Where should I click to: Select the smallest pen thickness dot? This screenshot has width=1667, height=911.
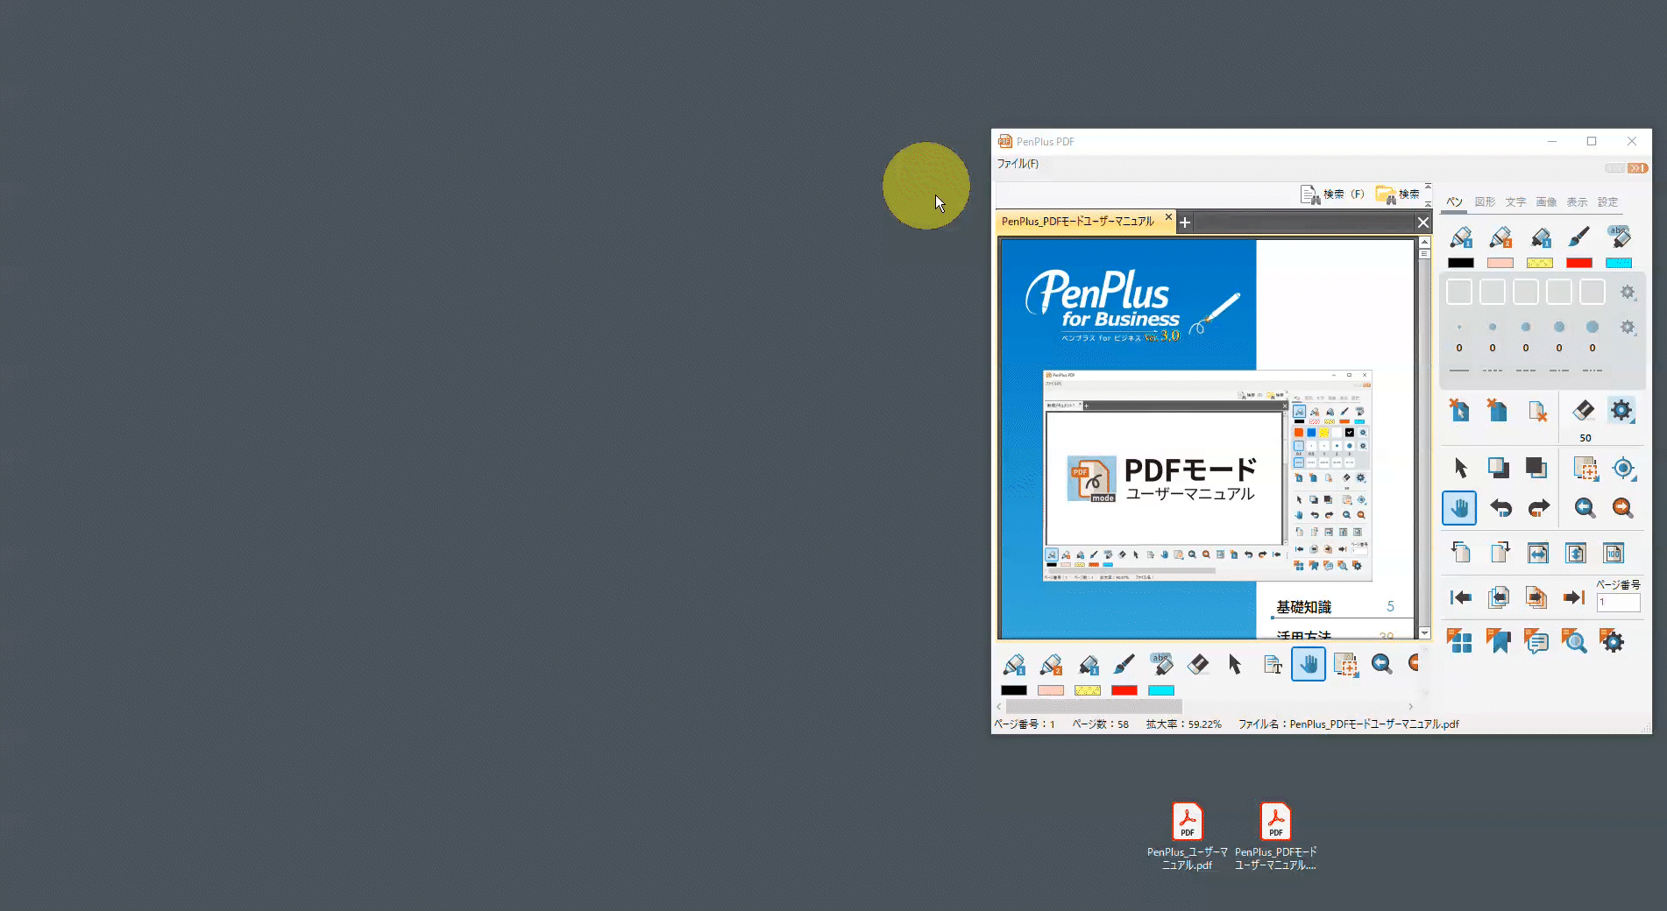point(1459,328)
